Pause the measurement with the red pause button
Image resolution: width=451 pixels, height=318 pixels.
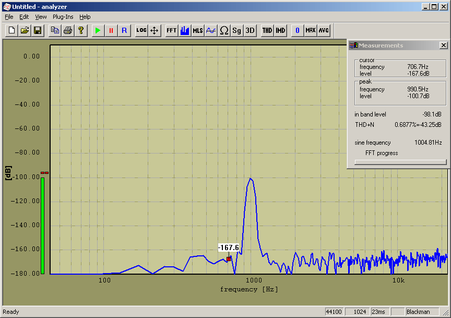coord(111,30)
